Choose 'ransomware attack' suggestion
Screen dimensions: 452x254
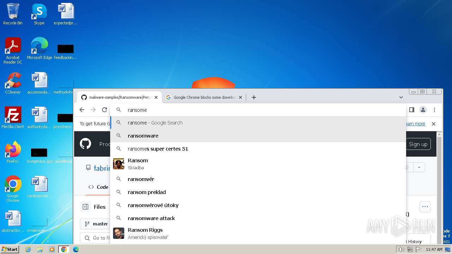tap(258, 218)
